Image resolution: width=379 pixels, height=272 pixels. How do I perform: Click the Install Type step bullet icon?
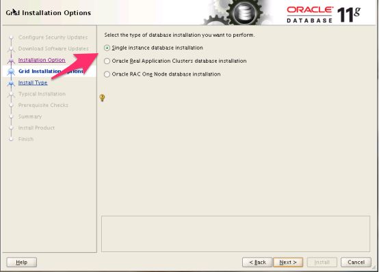pos(11,82)
